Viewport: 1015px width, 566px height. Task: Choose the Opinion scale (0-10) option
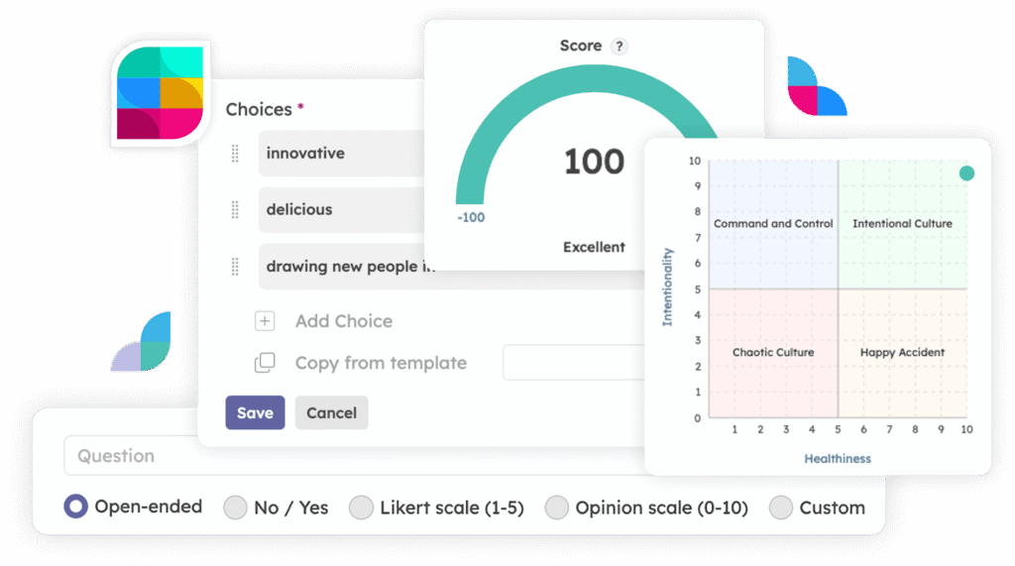tap(556, 508)
